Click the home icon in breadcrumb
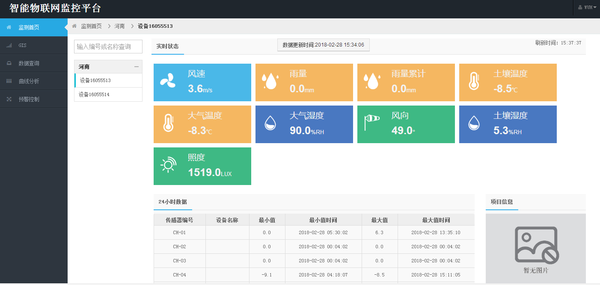 click(74, 26)
